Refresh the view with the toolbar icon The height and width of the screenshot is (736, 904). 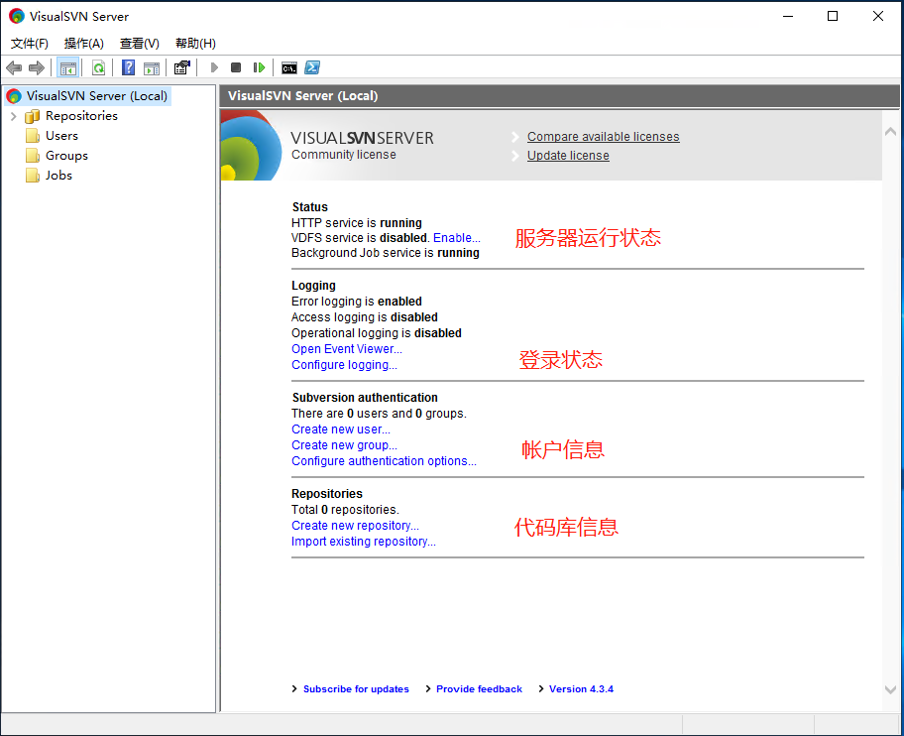[98, 68]
